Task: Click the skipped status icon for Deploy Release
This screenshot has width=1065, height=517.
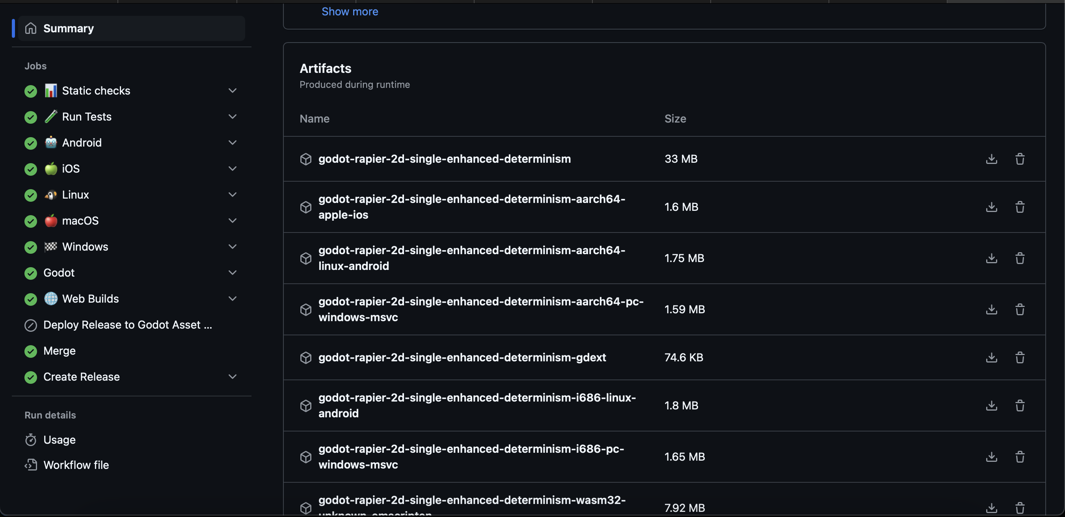Action: 31,325
